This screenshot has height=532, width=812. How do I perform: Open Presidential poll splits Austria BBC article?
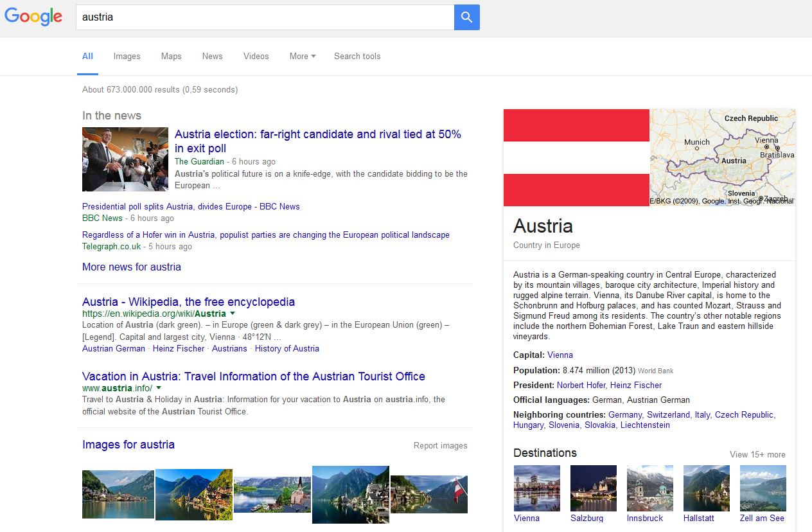[191, 206]
